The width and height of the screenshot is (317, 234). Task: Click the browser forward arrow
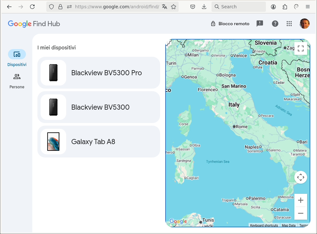point(21,7)
